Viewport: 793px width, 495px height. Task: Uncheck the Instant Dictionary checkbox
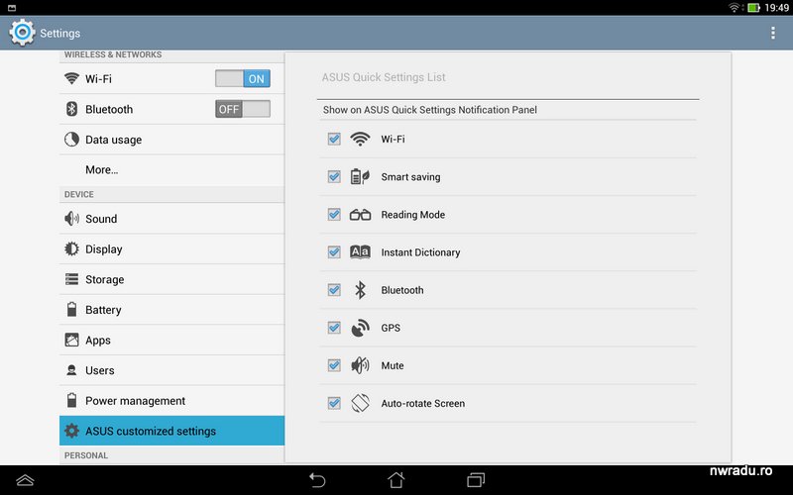[x=334, y=252]
